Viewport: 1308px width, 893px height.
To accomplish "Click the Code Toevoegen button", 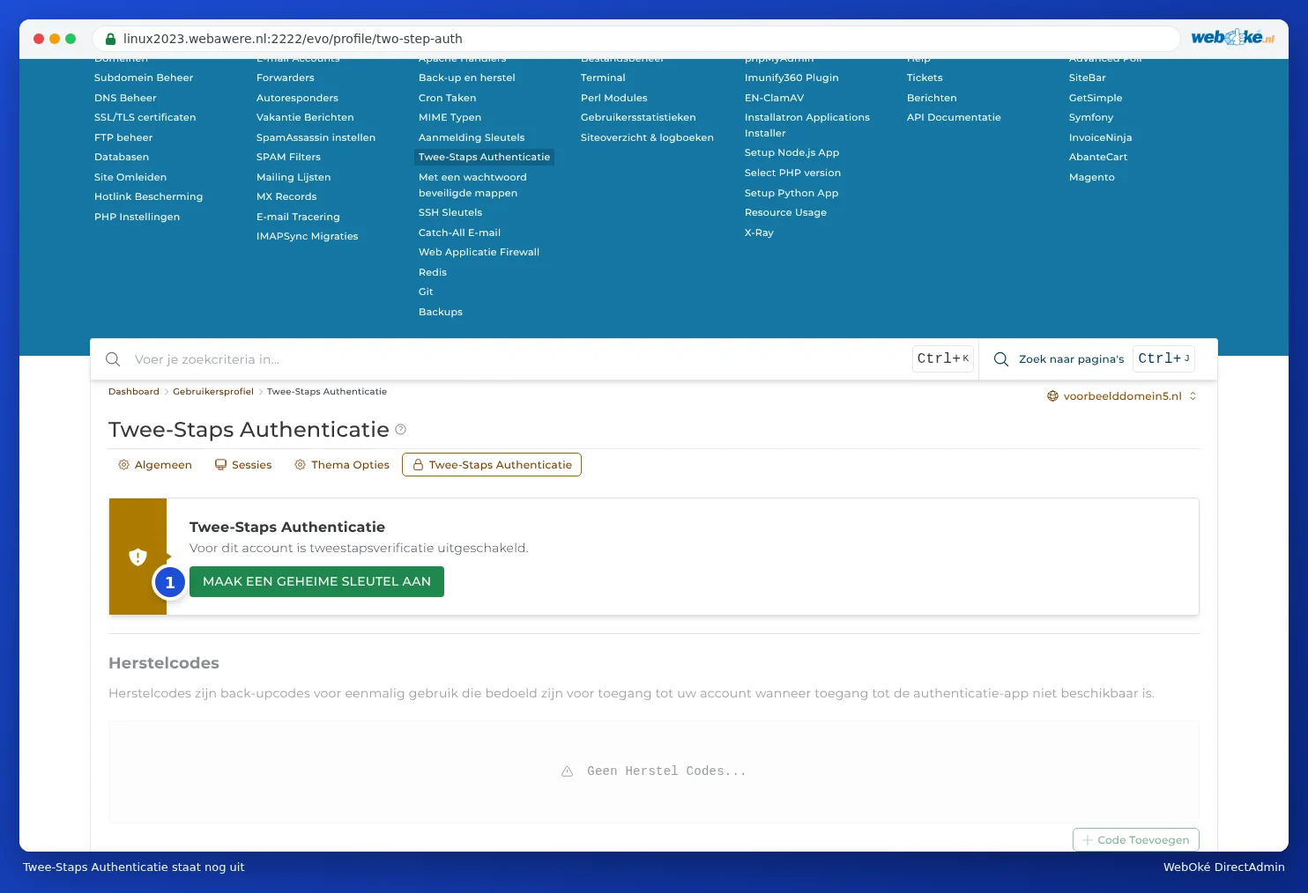I will pyautogui.click(x=1136, y=840).
